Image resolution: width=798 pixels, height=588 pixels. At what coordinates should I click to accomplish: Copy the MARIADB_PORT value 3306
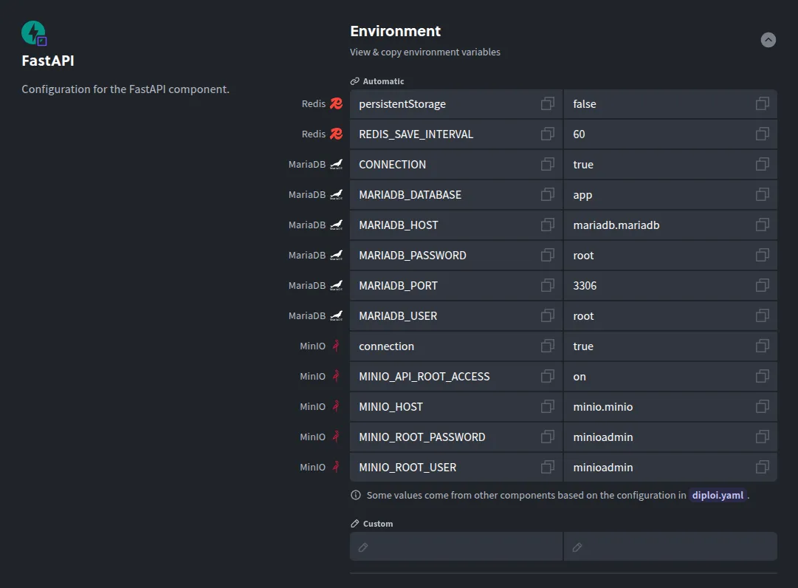pos(762,285)
